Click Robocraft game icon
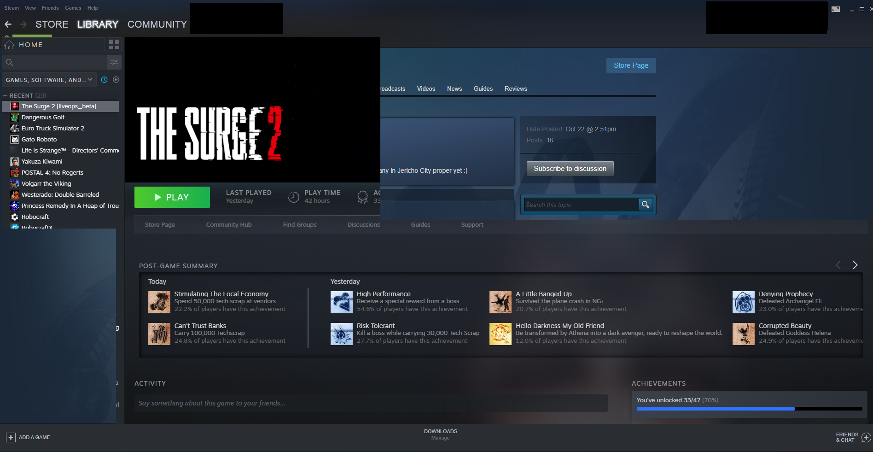 pyautogui.click(x=15, y=217)
